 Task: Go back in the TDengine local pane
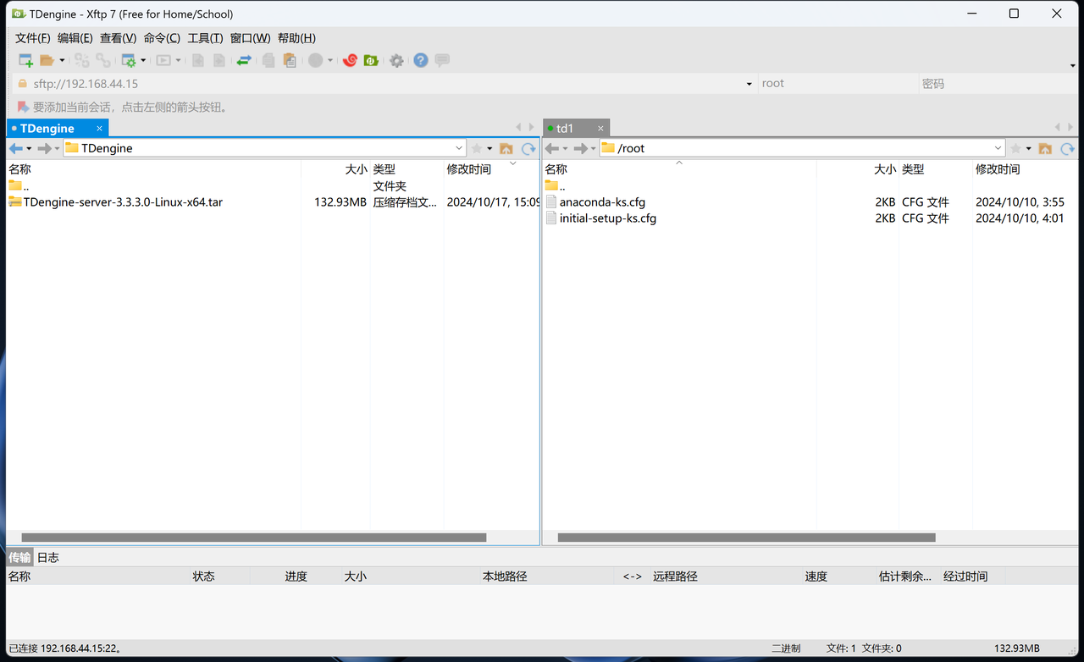tap(16, 148)
